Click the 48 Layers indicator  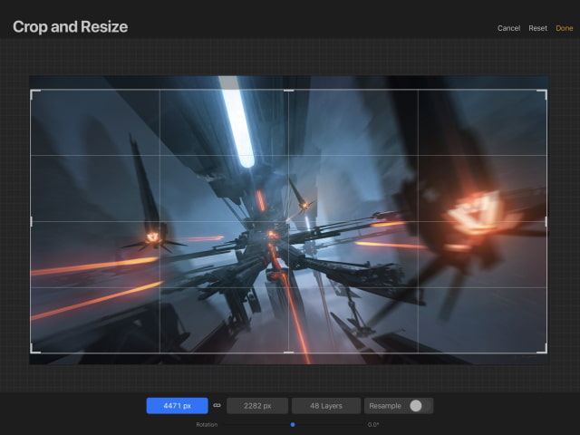(x=325, y=406)
